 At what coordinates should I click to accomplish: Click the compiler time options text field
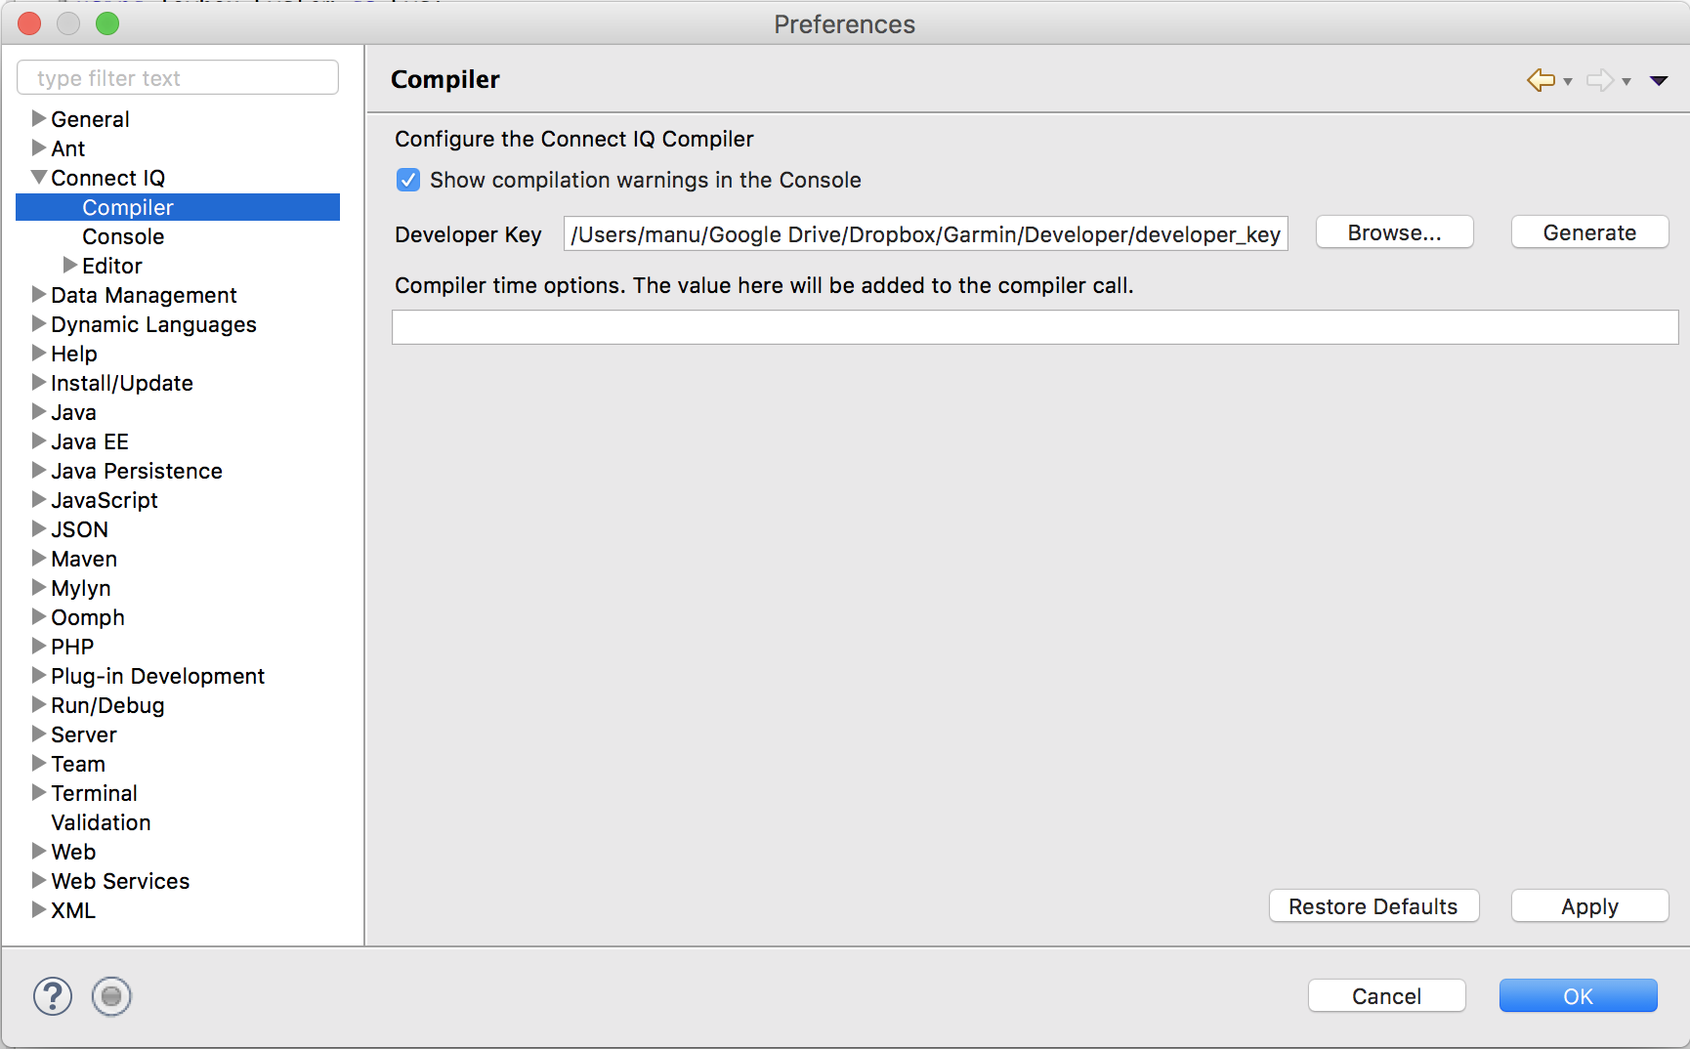pyautogui.click(x=1035, y=327)
